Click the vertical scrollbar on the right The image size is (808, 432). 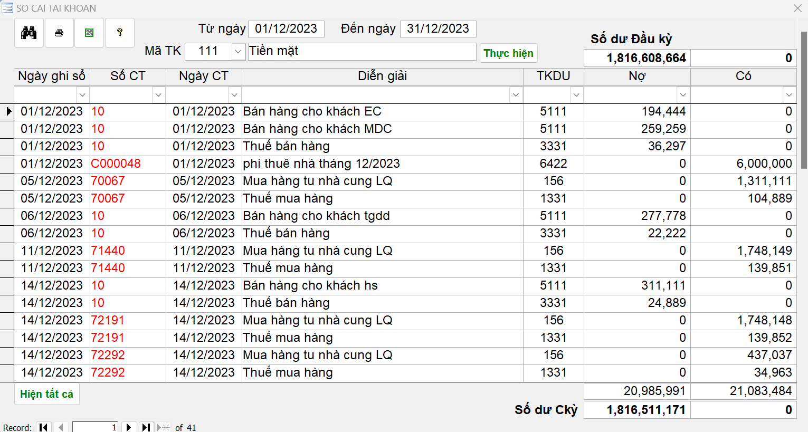[804, 100]
